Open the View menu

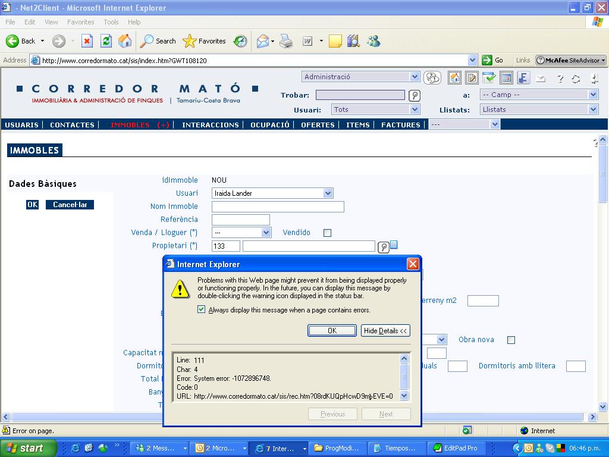[51, 22]
